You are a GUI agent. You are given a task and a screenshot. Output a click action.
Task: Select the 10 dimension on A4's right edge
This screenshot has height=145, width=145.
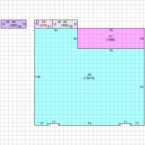24,24
